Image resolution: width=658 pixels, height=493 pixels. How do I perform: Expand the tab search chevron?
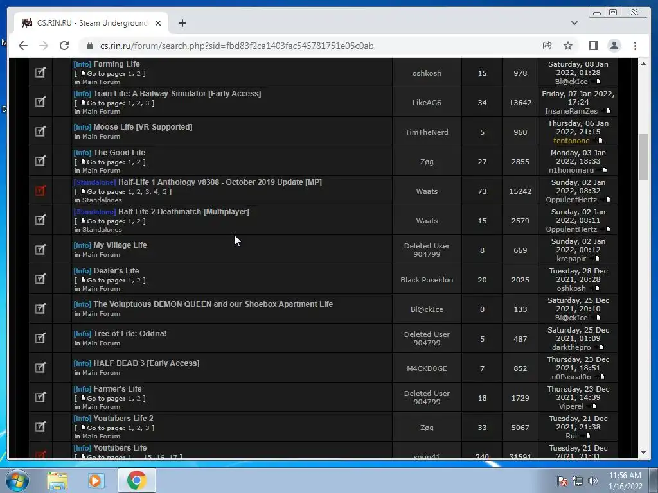point(574,23)
